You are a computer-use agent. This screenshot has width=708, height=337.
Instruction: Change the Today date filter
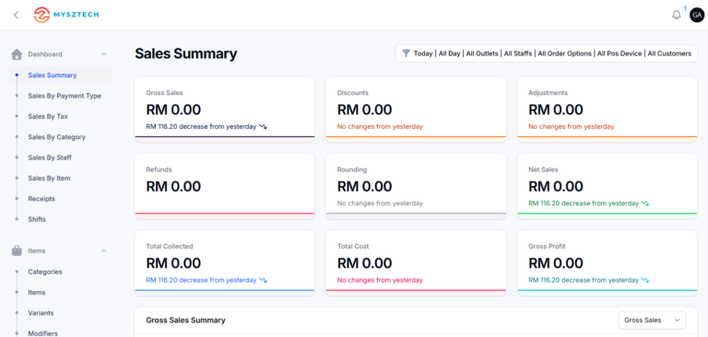[423, 53]
